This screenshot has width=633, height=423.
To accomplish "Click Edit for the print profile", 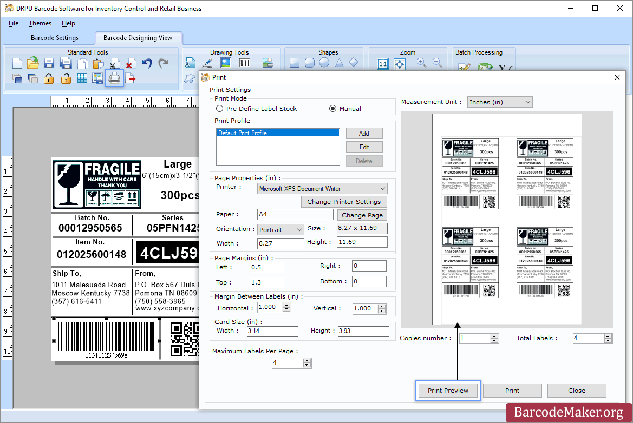I will click(364, 147).
